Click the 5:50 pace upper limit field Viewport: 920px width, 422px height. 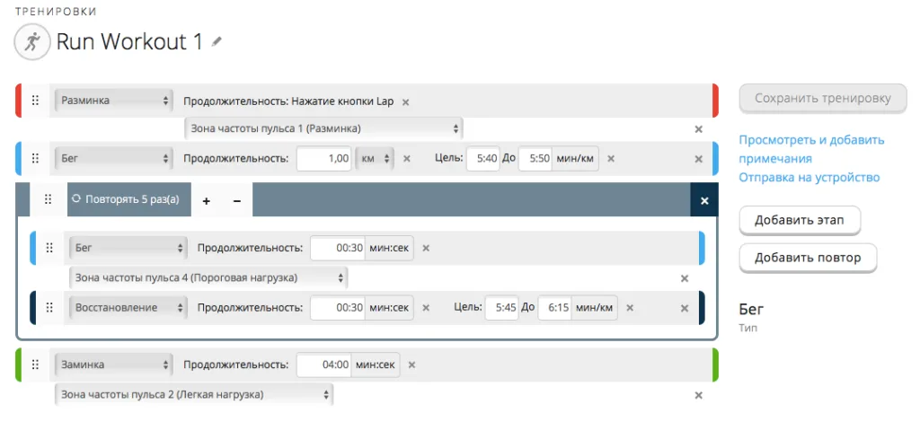tap(535, 158)
